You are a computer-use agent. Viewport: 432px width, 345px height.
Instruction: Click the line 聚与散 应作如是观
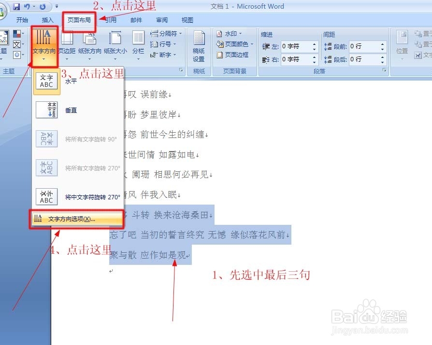tap(148, 255)
